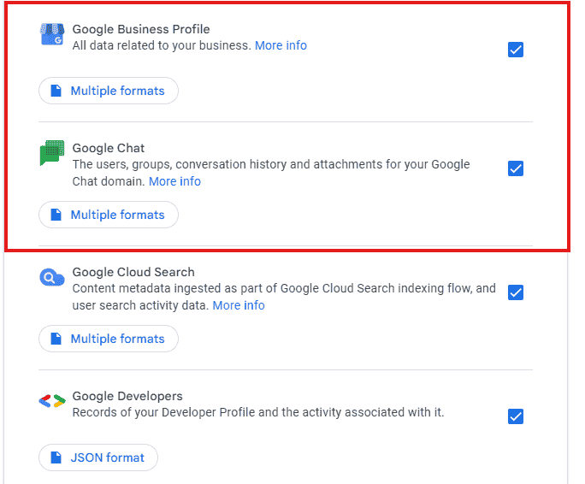Click file icon in JSON format button
The image size is (585, 484).
point(56,457)
